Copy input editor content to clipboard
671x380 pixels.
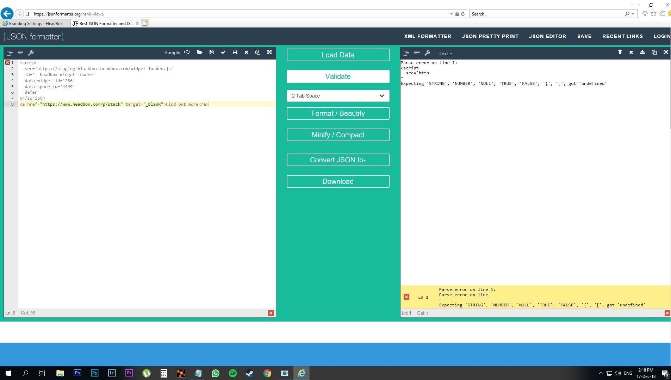pos(258,52)
